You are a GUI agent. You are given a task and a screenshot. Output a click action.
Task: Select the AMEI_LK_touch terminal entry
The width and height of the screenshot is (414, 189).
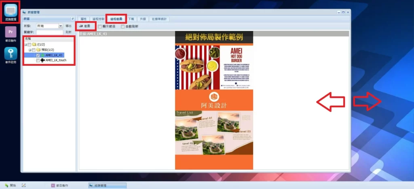pos(56,60)
